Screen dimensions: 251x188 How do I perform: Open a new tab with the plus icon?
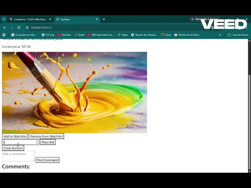click(104, 19)
